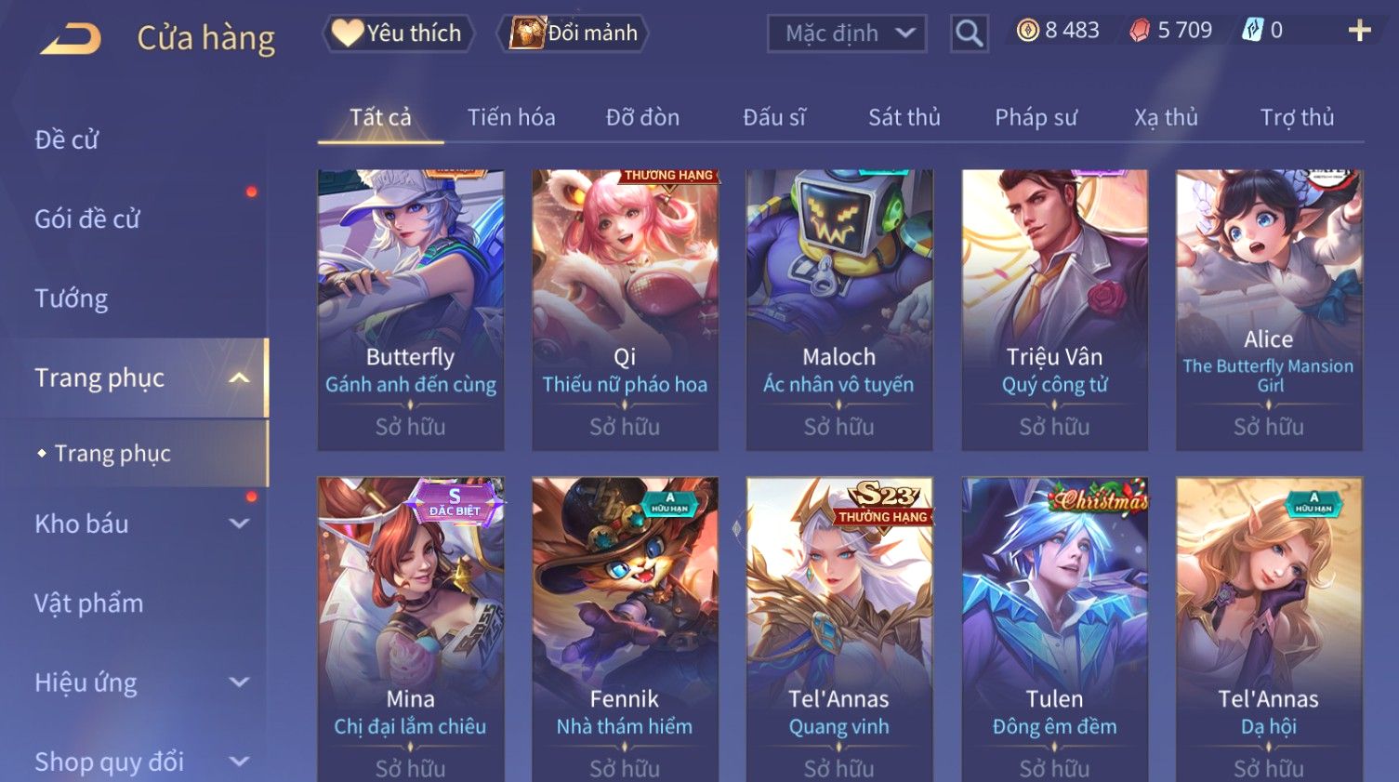Click the blue voucher currency icon
The image size is (1399, 782).
(x=1253, y=31)
